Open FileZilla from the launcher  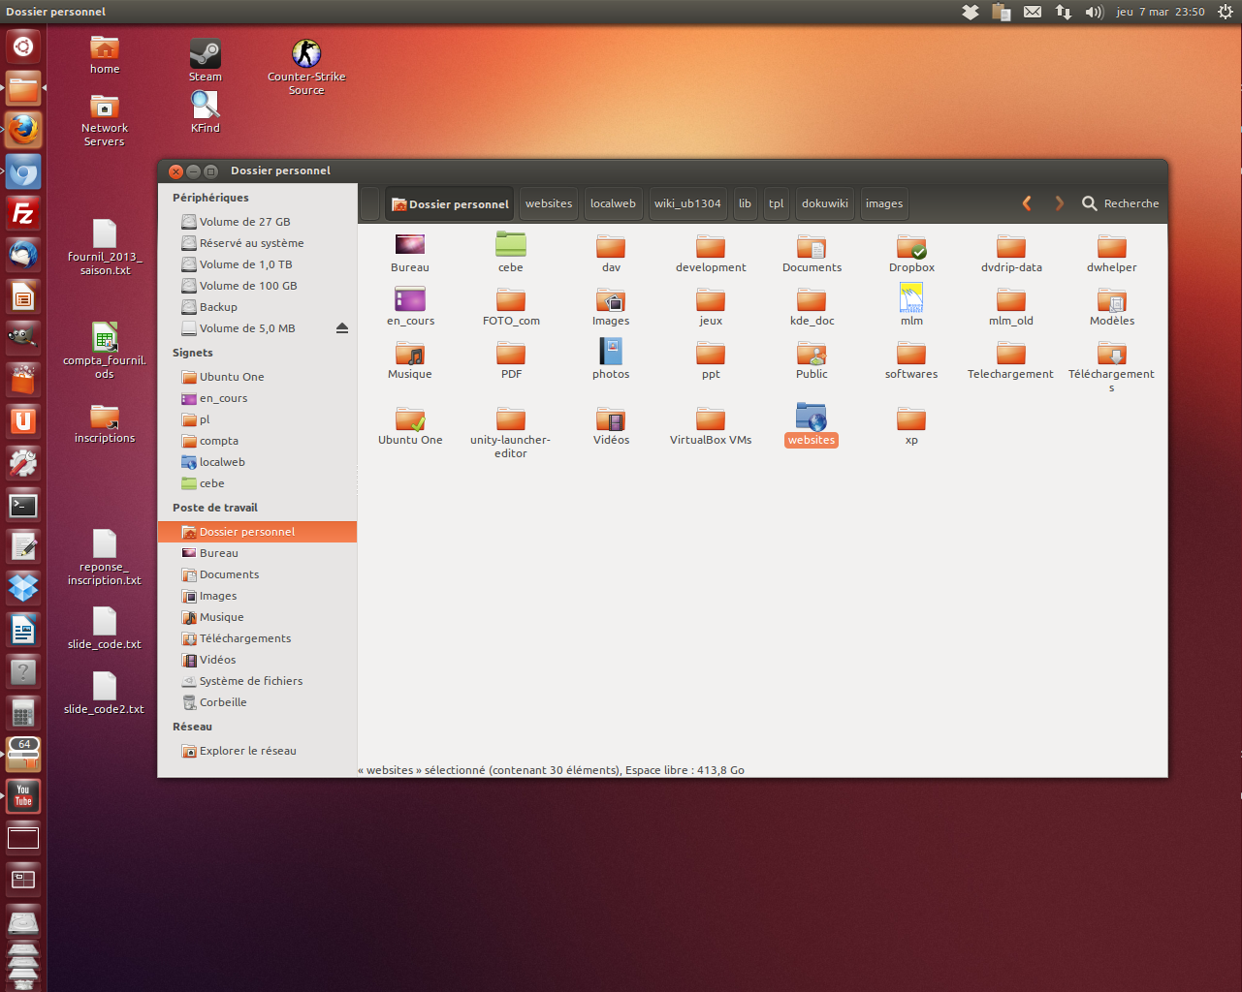(23, 213)
